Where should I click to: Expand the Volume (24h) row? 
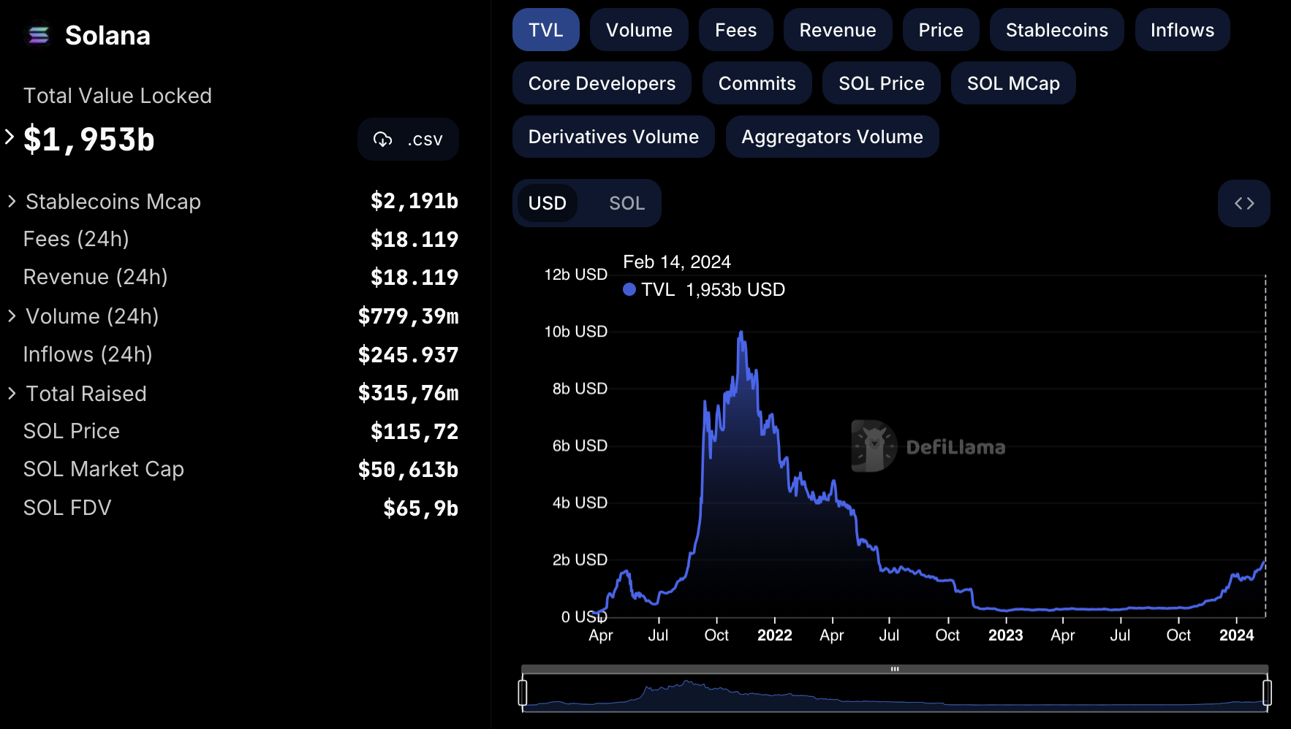coord(12,316)
